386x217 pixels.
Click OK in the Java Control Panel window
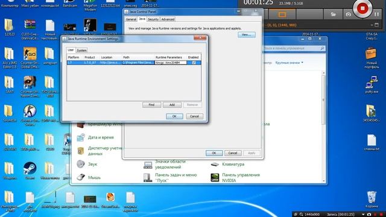[x=214, y=153]
